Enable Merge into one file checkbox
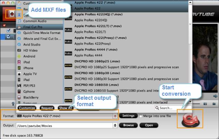This screenshot has width=219, height=139. click(x=141, y=116)
